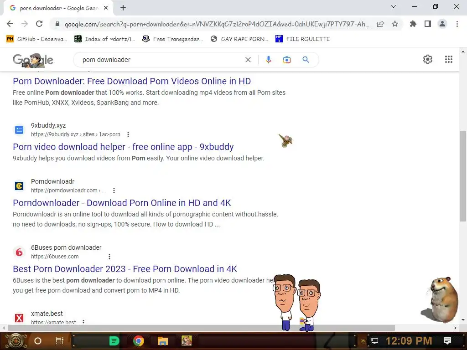This screenshot has height=350, width=467.
Task: Click the horizontal scrollbar thumb
Action: [x=201, y=328]
